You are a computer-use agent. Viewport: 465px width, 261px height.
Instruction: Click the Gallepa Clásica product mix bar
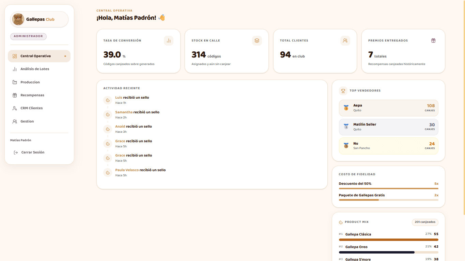click(x=388, y=240)
